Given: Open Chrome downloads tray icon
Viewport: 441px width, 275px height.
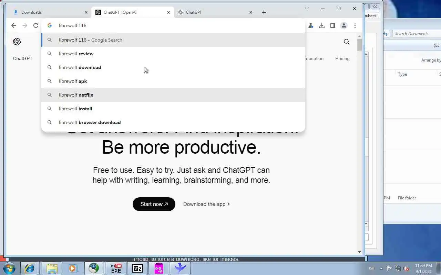Looking at the screenshot, I should [322, 25].
